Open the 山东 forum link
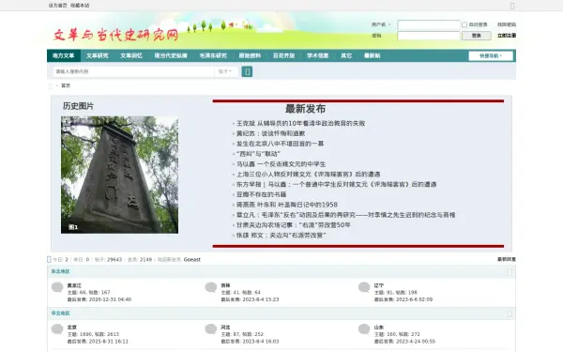The image size is (563, 352). tap(379, 328)
